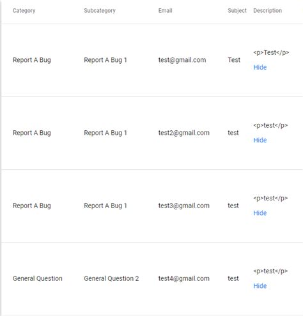This screenshot has width=303, height=316.
Task: Click the test subject in test4@gmail.com row
Action: click(x=233, y=278)
